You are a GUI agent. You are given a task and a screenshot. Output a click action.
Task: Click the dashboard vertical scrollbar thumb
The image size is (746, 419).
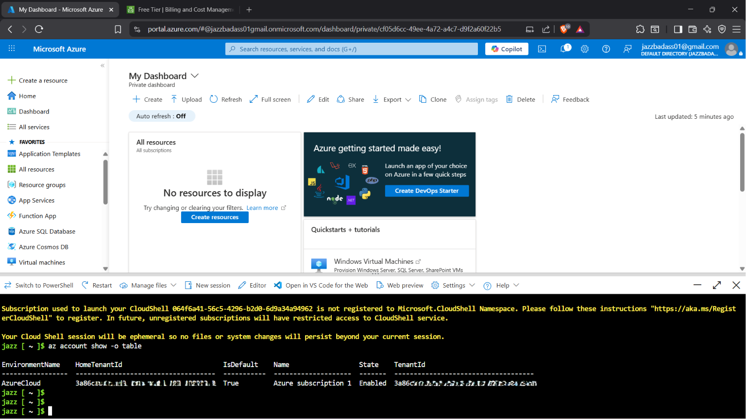(x=742, y=162)
